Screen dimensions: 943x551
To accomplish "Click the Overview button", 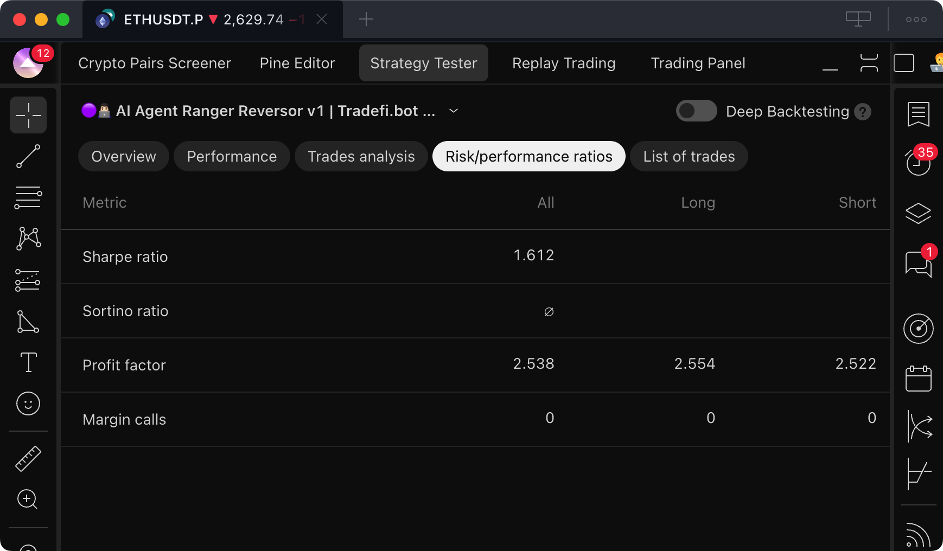I will pyautogui.click(x=124, y=157).
